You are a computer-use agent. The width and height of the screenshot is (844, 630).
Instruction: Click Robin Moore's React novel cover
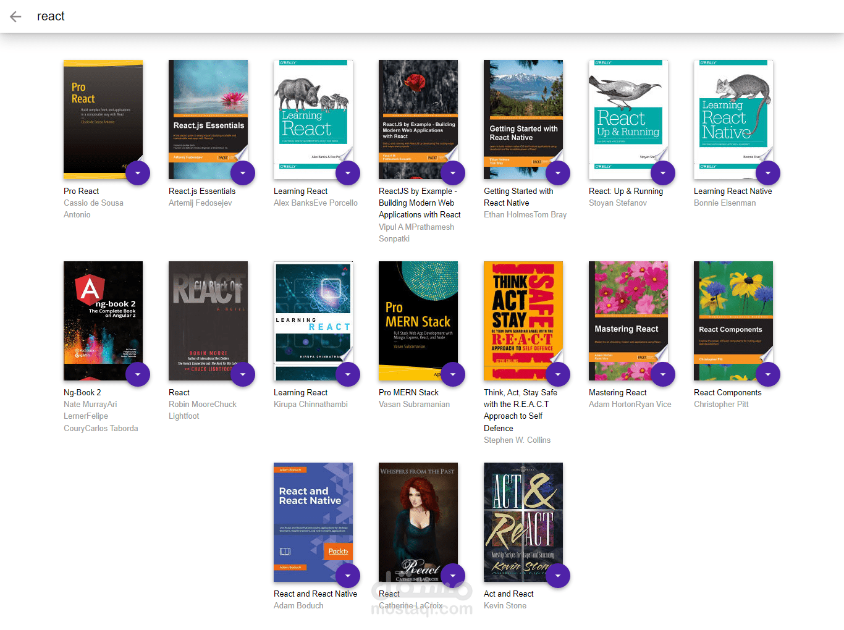pos(208,321)
